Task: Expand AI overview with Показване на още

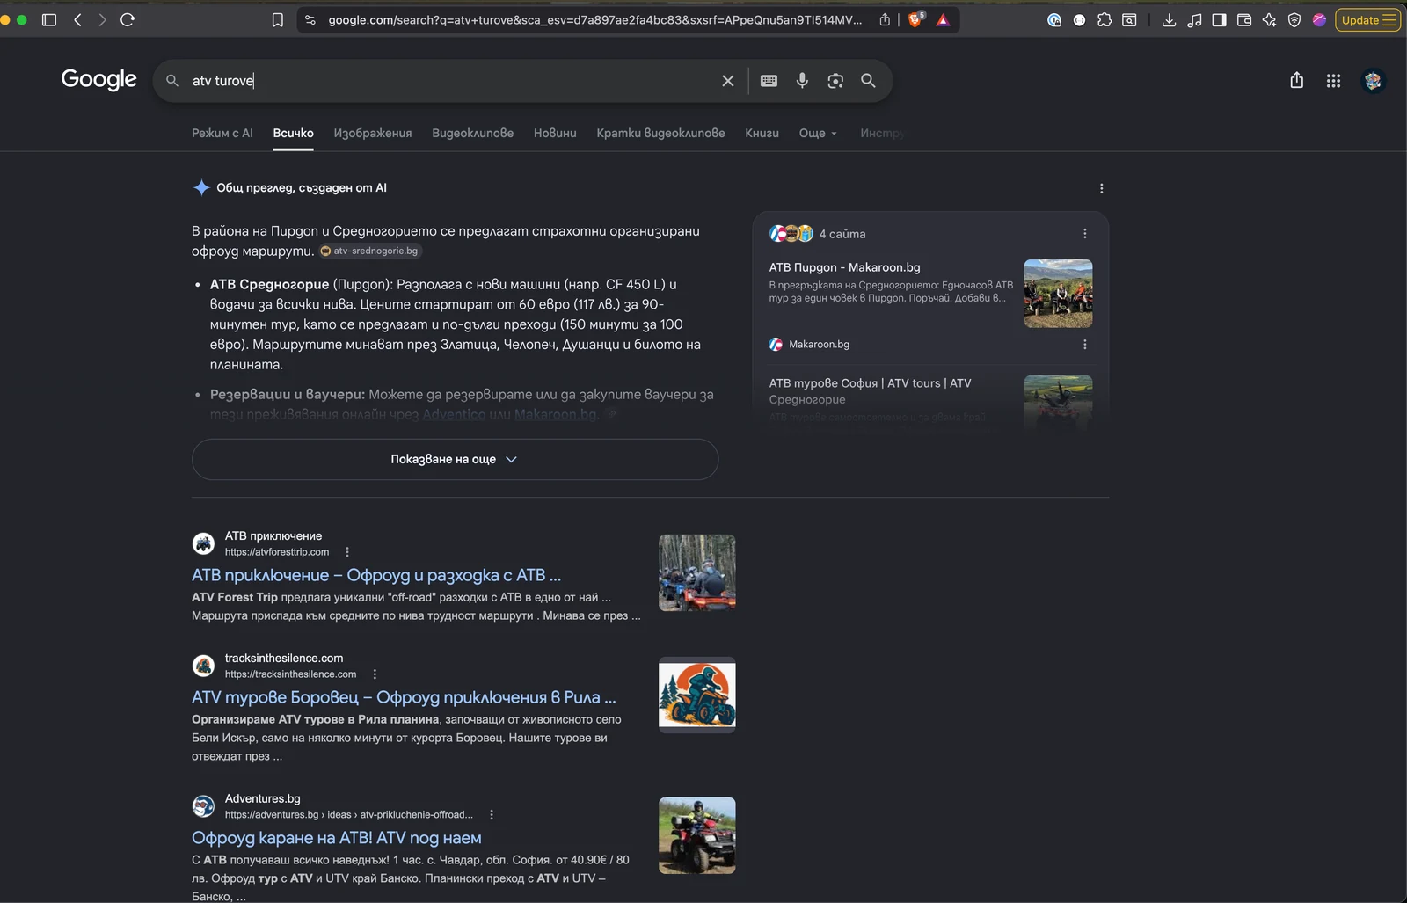Action: 455,459
